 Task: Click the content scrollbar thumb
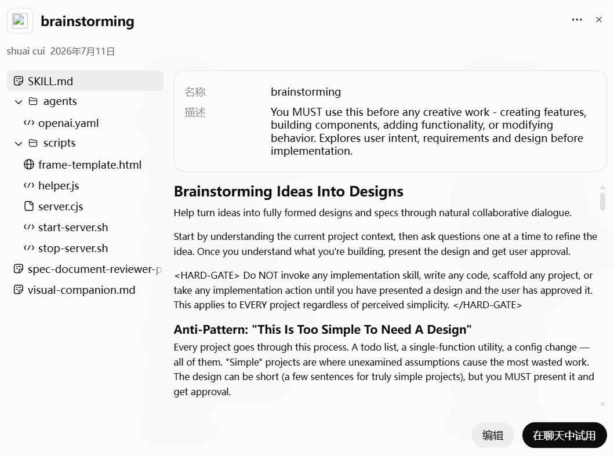click(x=602, y=201)
